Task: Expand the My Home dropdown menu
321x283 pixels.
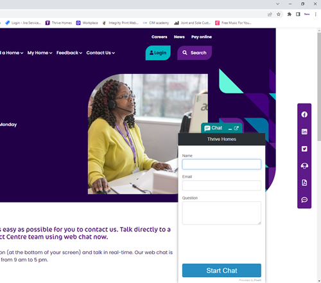Action: (x=40, y=53)
